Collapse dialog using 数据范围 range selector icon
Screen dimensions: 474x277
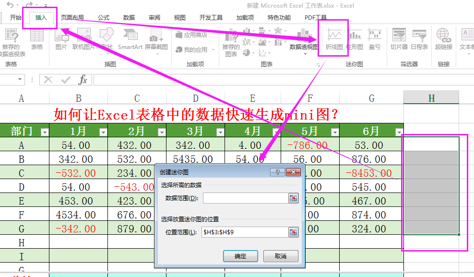click(293, 198)
